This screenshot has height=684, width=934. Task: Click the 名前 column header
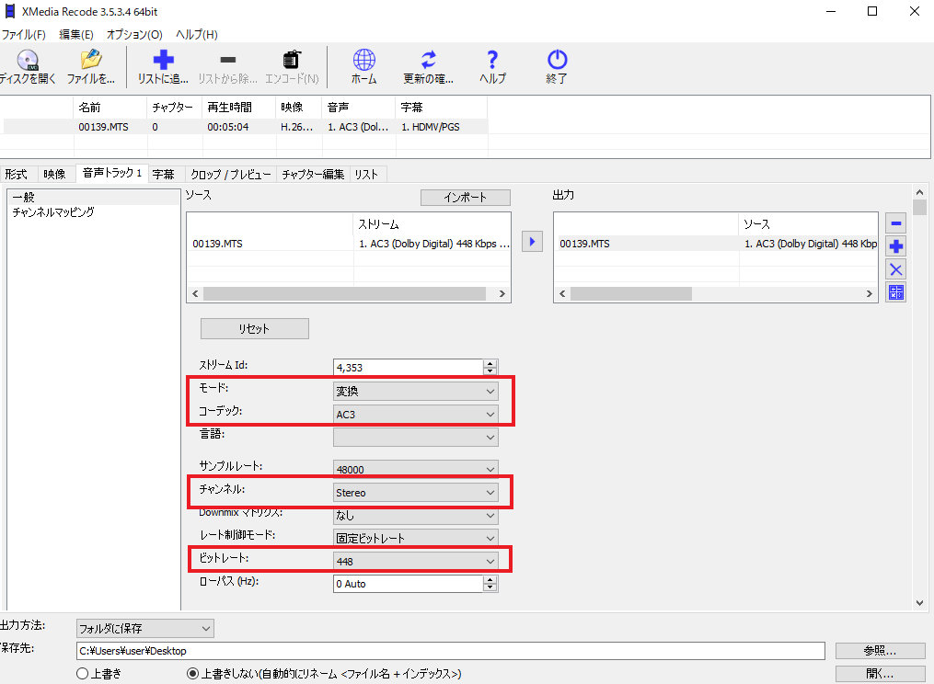click(x=110, y=108)
